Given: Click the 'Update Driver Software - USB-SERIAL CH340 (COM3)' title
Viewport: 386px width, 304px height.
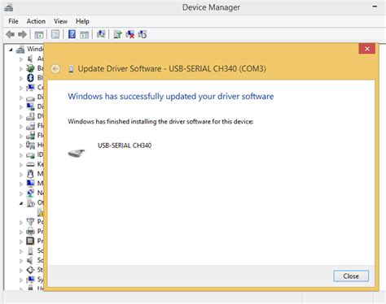Looking at the screenshot, I should click(x=172, y=69).
